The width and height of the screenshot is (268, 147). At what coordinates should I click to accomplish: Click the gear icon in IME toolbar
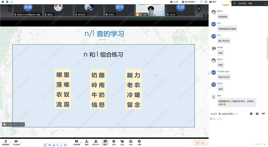coord(65,145)
